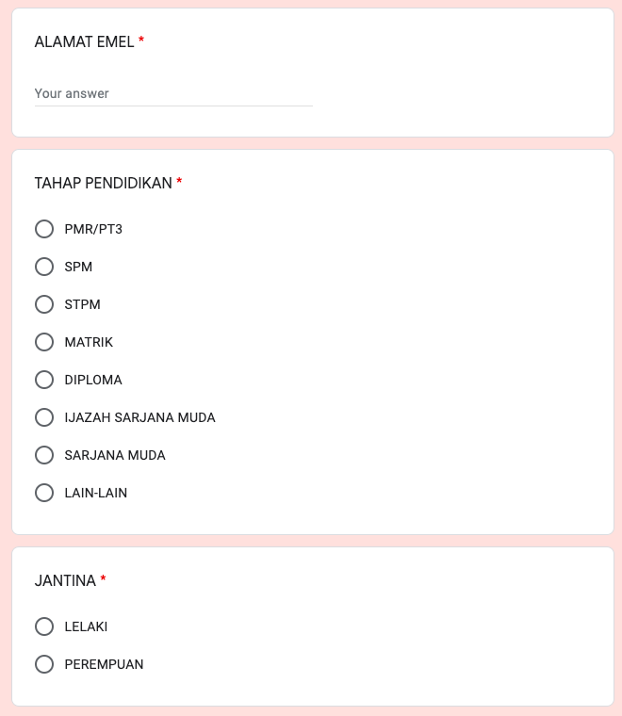Choose the PEREMPUAN radio button
This screenshot has width=622, height=716.
[44, 664]
